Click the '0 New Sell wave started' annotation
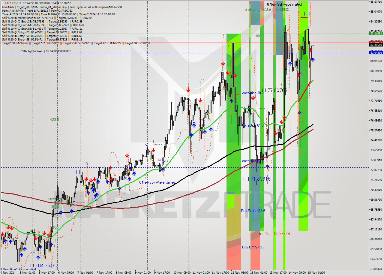The image size is (384, 276). tap(284, 4)
